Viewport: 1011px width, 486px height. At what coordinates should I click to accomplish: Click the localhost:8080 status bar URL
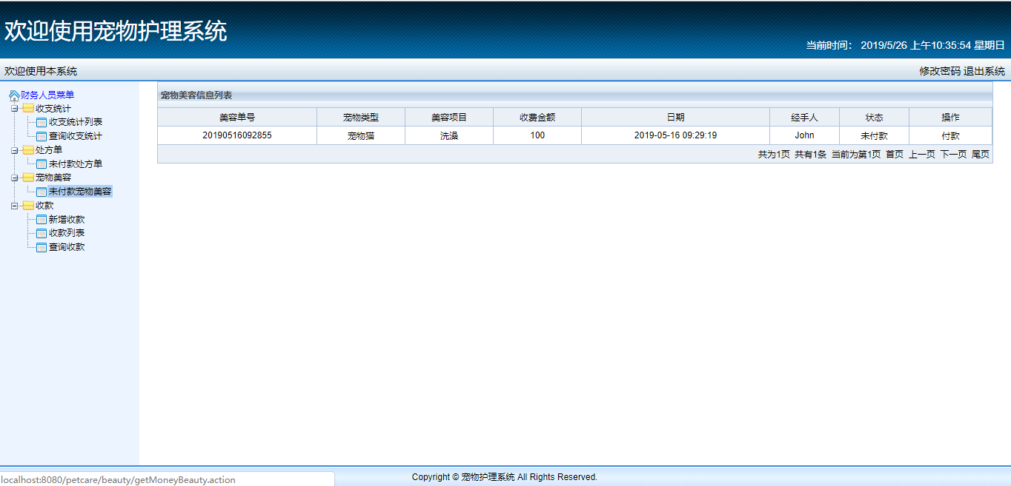pos(118,480)
